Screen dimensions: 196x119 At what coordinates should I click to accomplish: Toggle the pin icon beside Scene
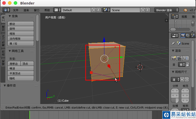click(173, 43)
